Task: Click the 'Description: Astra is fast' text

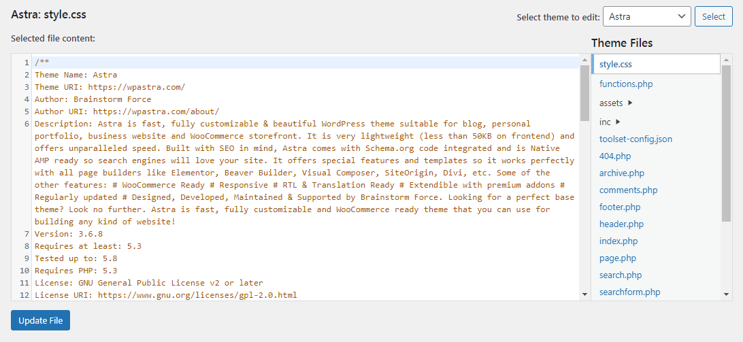Action: tap(97, 124)
